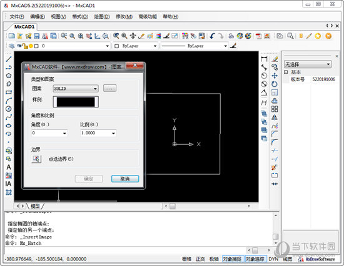Click the 版本号 value 5220191006

point(324,79)
